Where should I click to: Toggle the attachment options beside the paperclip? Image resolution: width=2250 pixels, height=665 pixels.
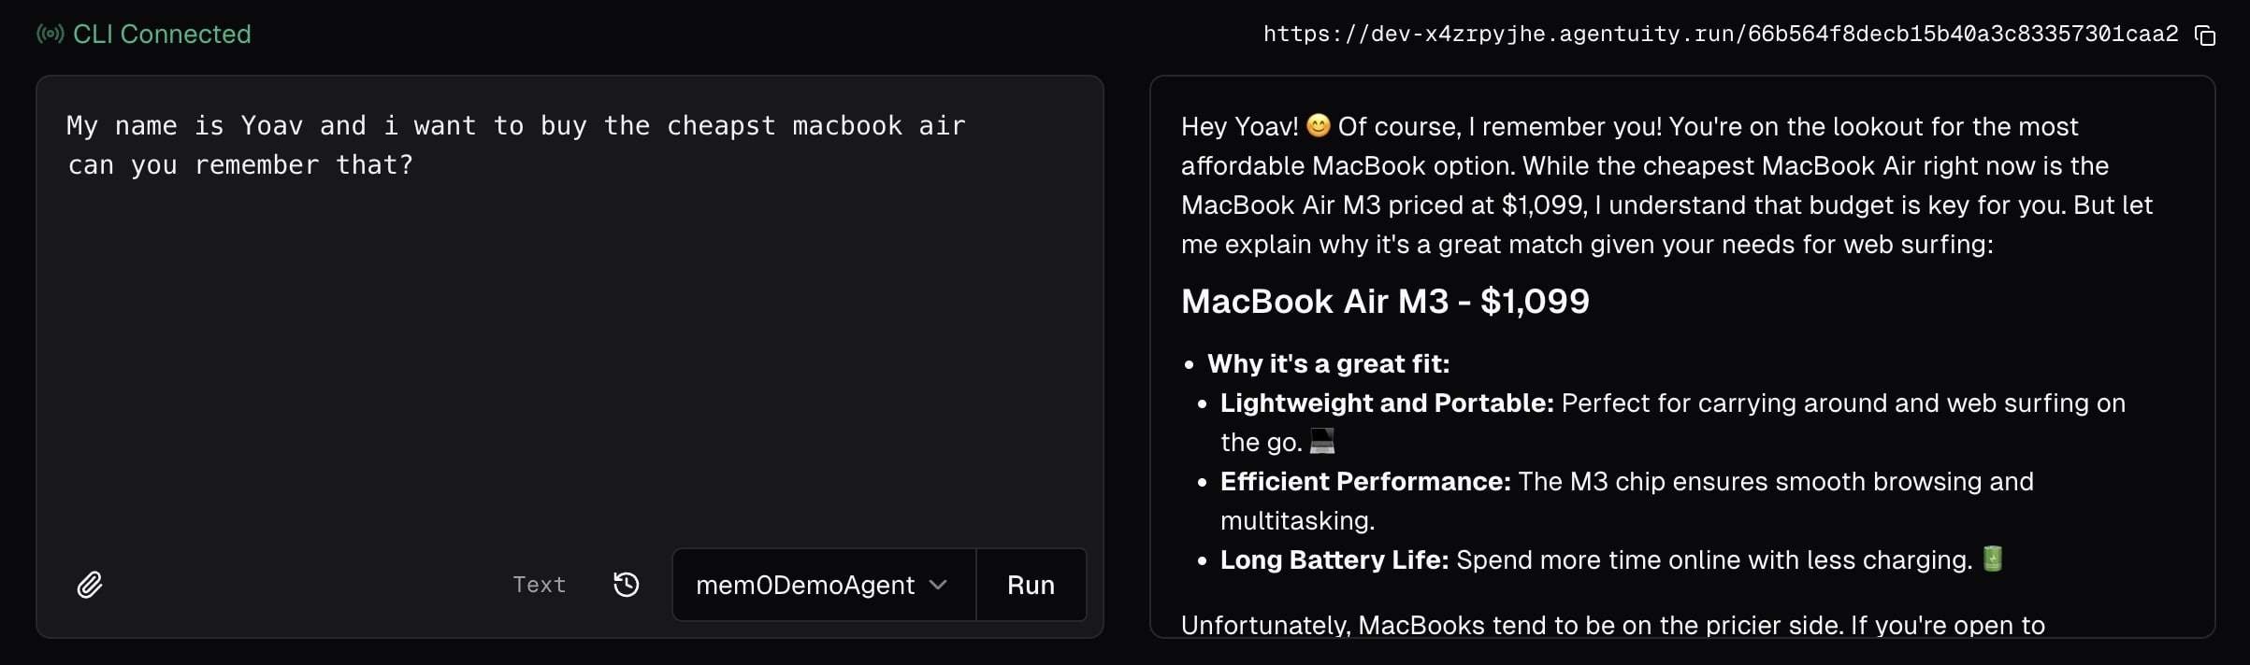click(x=90, y=585)
